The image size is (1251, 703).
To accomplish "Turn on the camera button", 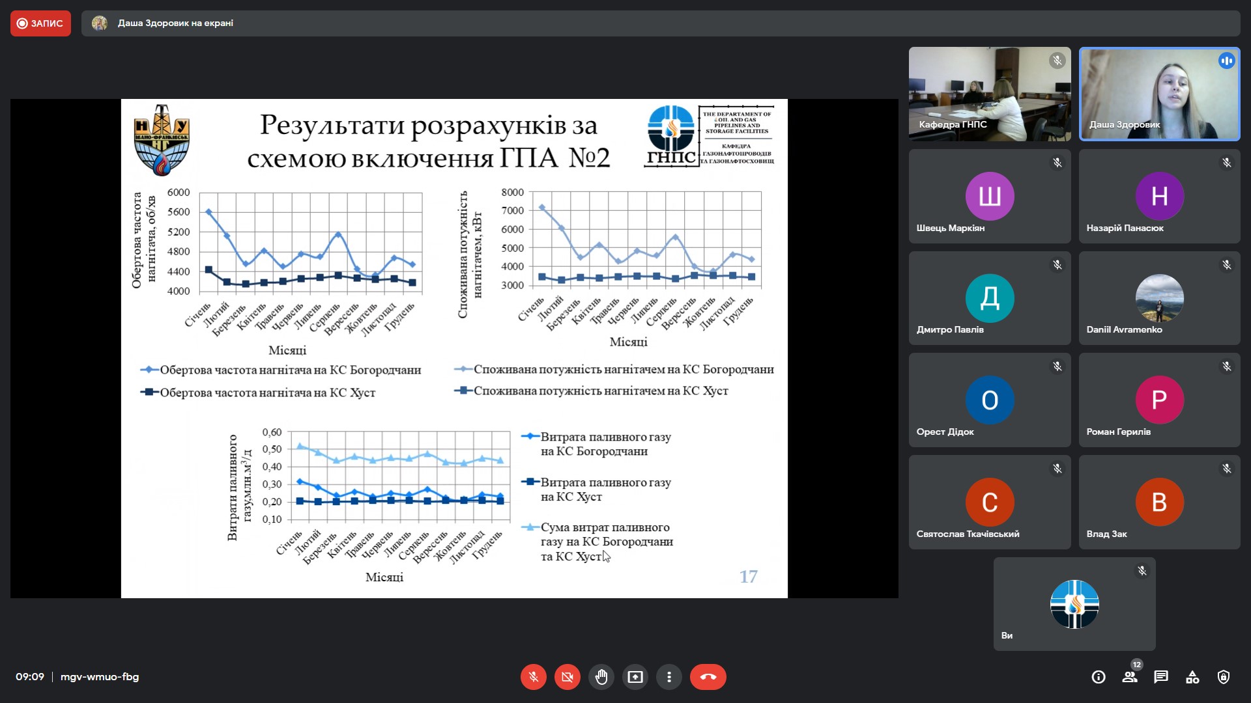I will click(x=567, y=677).
